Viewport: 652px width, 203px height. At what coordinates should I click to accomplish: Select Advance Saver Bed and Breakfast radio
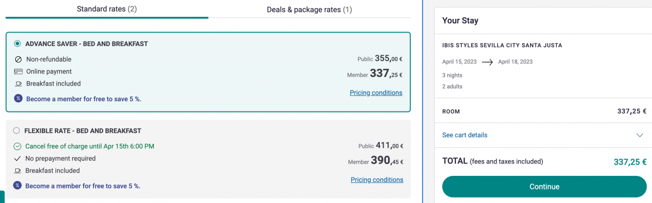[x=17, y=44]
